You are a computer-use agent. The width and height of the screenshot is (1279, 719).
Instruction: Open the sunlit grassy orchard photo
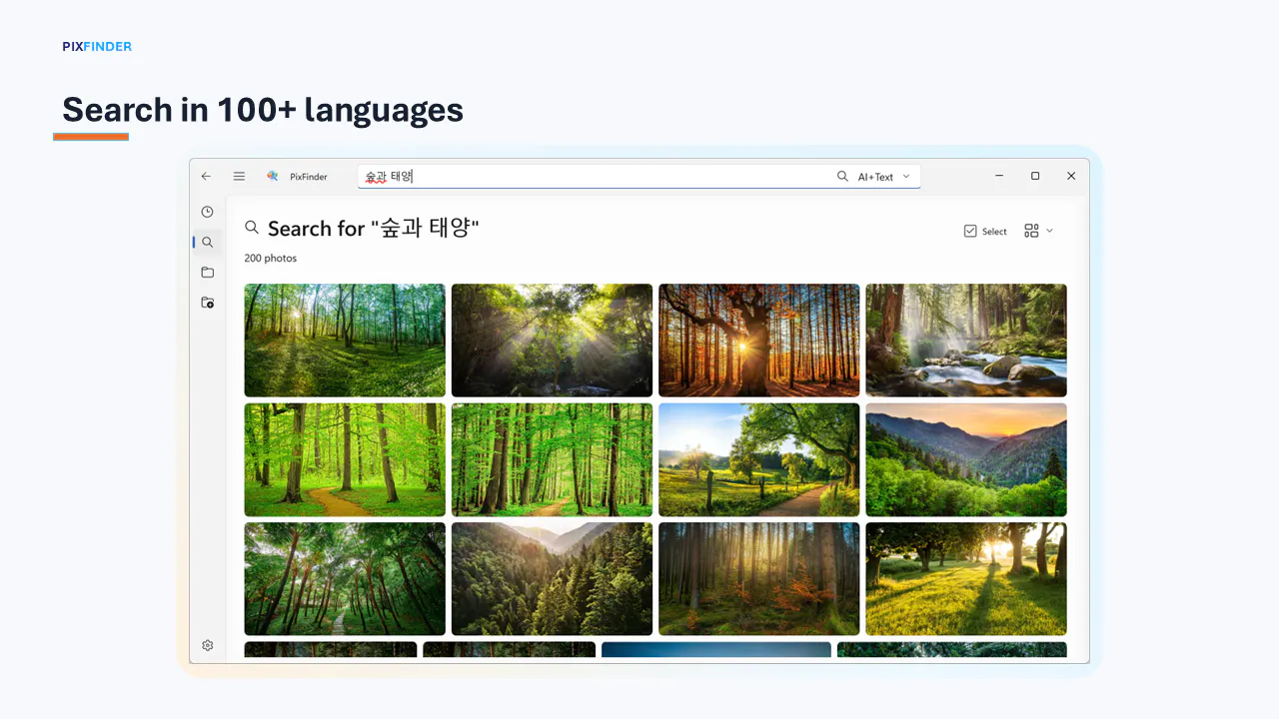tap(966, 579)
